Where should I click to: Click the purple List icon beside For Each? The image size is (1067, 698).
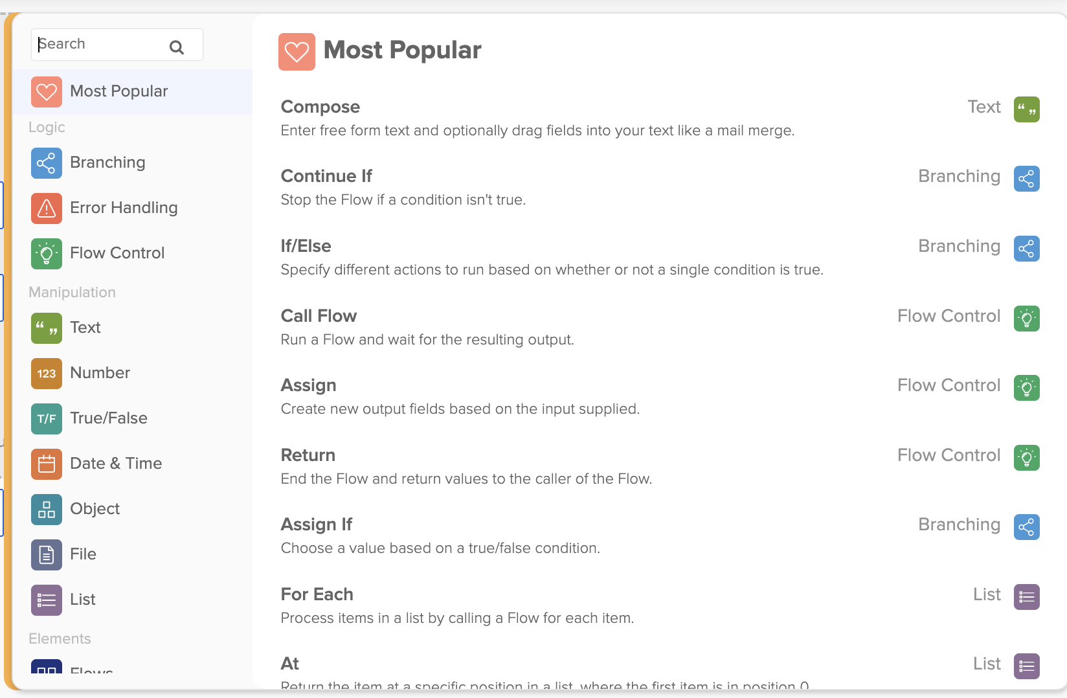pos(1026,597)
